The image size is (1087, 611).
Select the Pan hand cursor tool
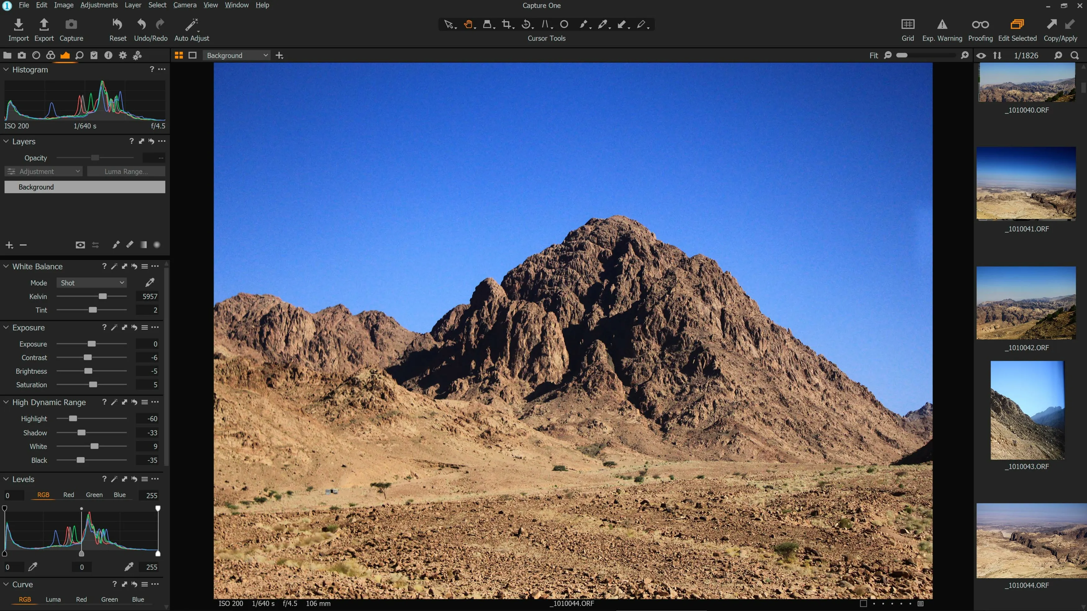468,25
